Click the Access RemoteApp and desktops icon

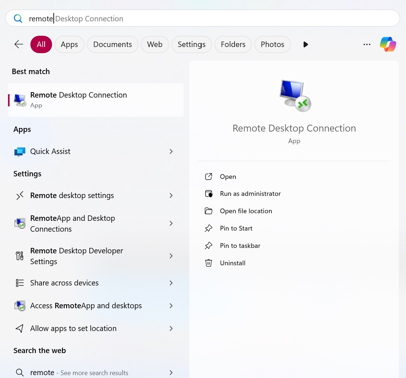tap(20, 306)
